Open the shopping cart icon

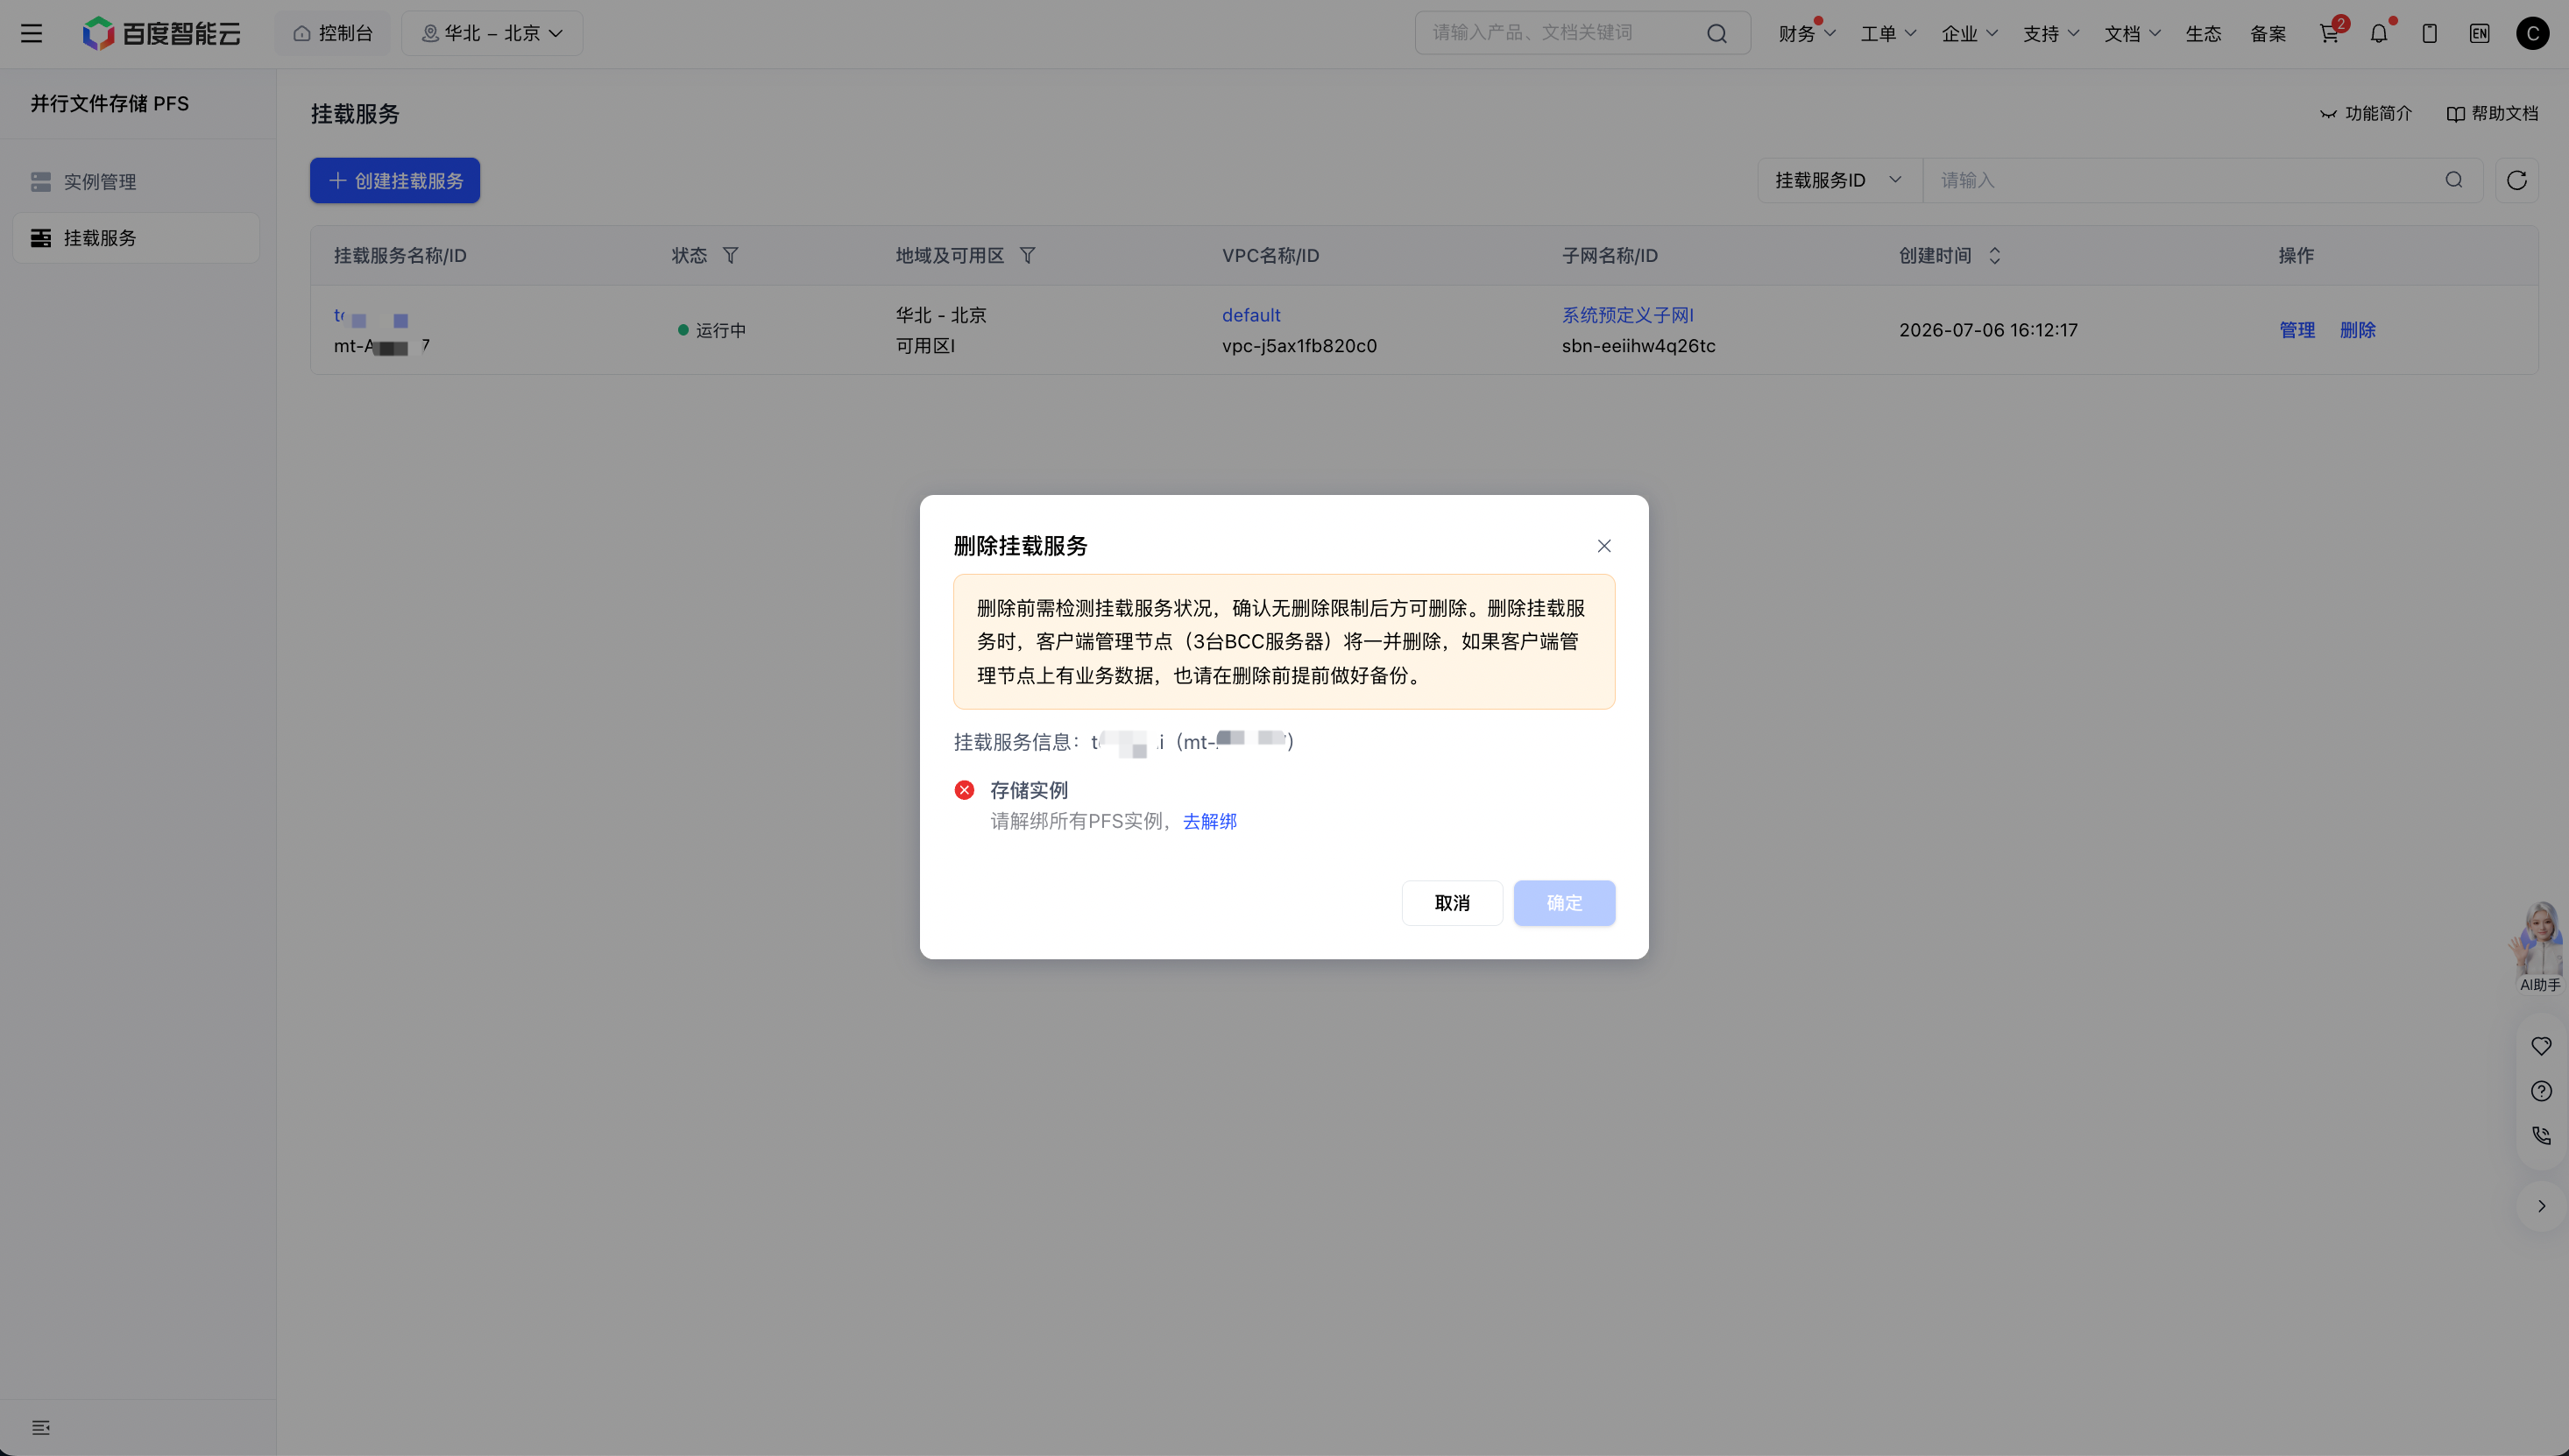coord(2329,34)
